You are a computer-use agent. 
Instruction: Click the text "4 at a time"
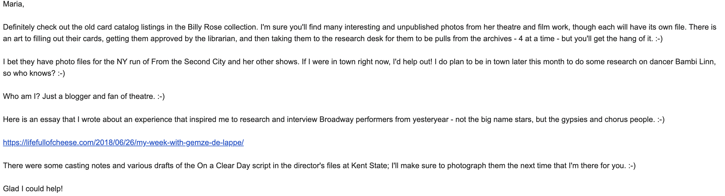536,39
